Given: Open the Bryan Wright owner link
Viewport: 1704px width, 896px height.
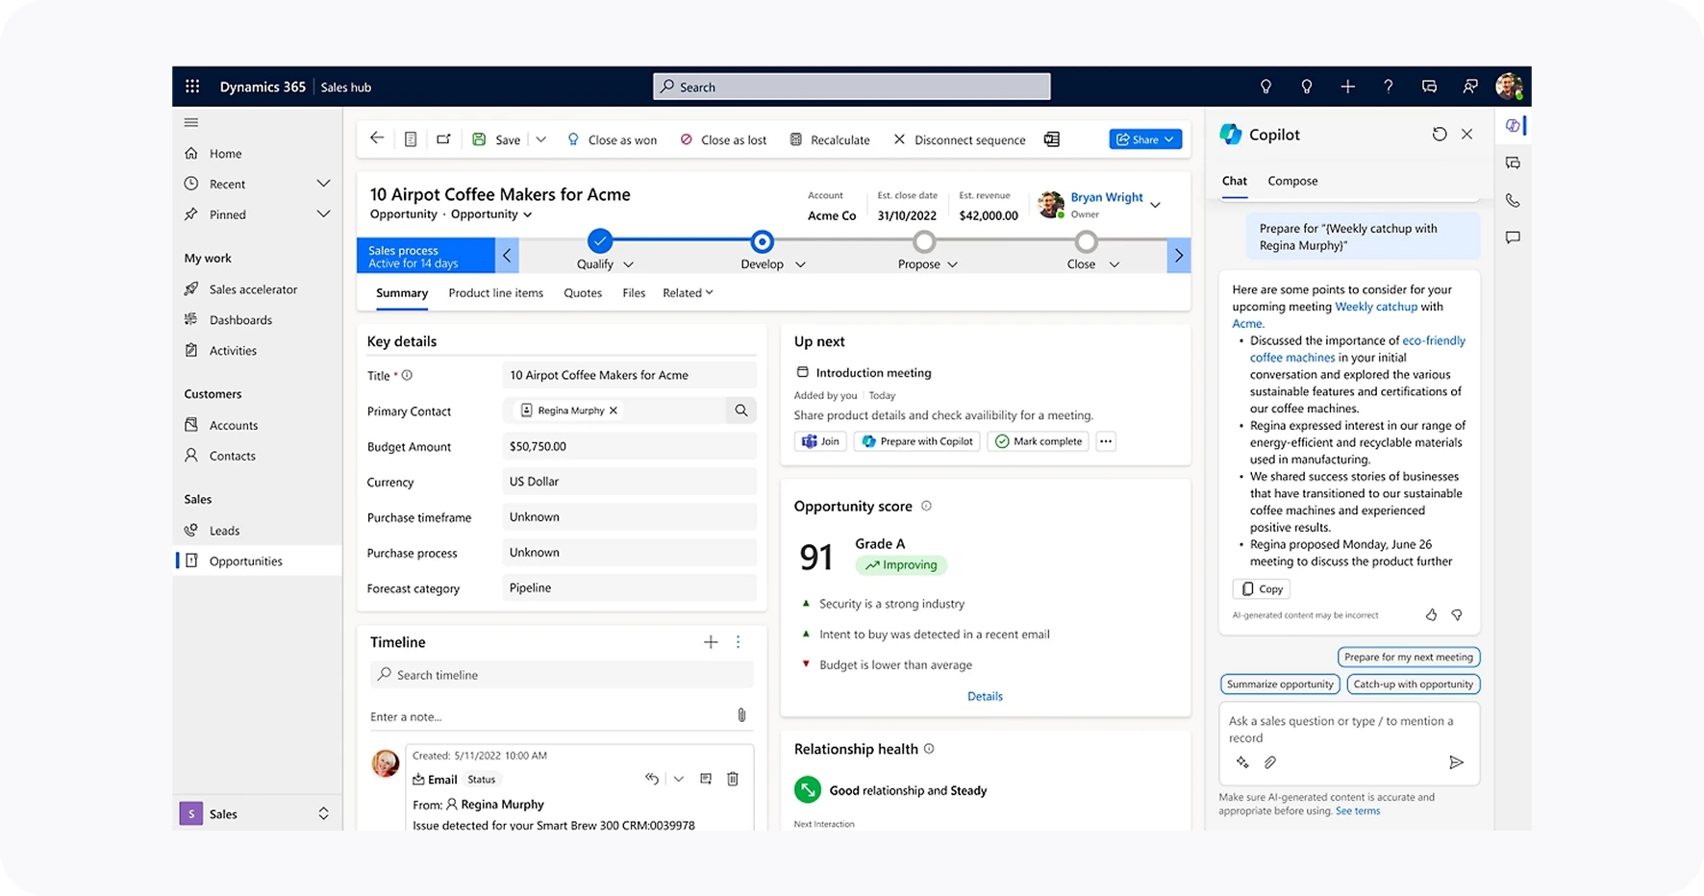Looking at the screenshot, I should tap(1107, 197).
